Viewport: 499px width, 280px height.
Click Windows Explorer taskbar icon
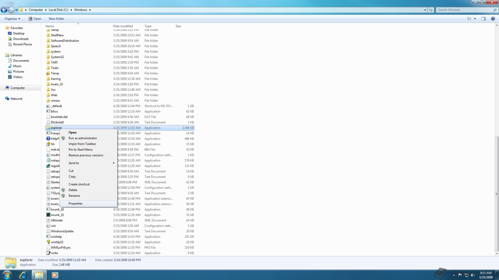pos(39,275)
